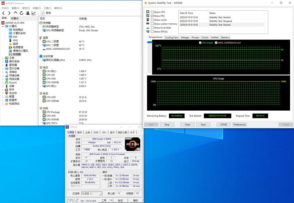The width and height of the screenshot is (294, 203).
Task: Toggle INTEL SSDPEKKW512G7 graph checkbox
Action: [216, 43]
